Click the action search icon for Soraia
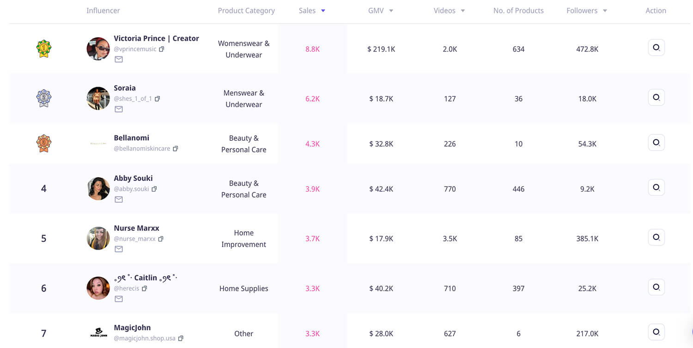 point(656,97)
